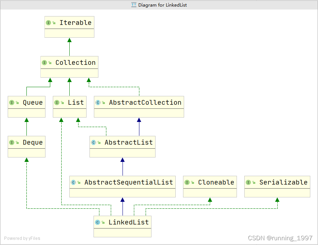This screenshot has width=318, height=245.
Task: Click the interface icon beside Queue
Action: [x=12, y=103]
